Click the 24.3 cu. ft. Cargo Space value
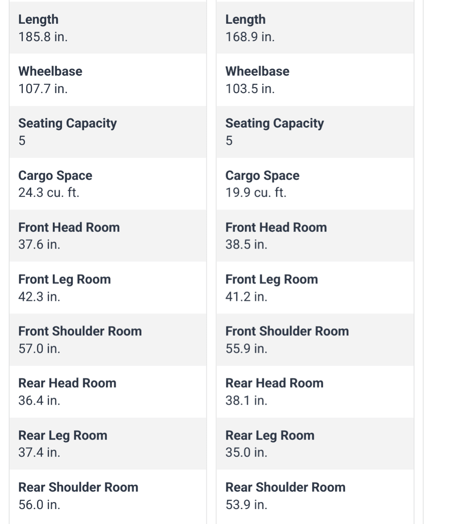449x524 pixels. (x=49, y=193)
